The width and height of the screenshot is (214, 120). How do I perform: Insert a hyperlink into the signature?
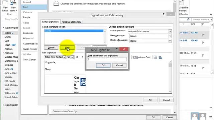coord(160,57)
